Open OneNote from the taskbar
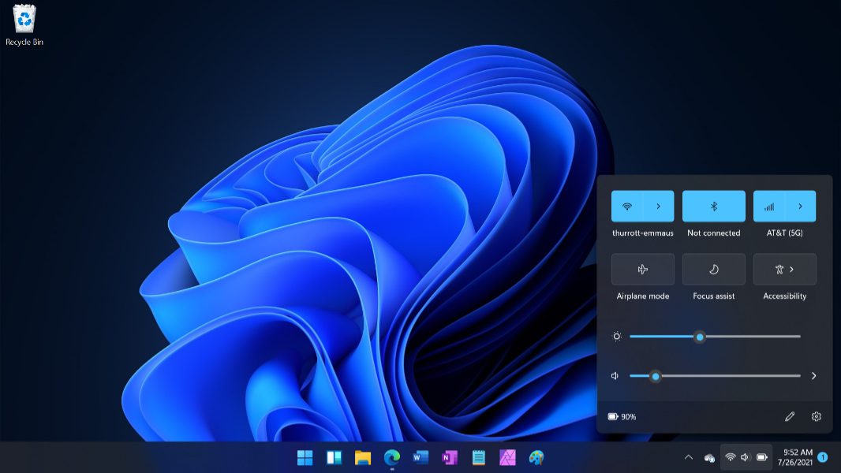 (x=450, y=457)
